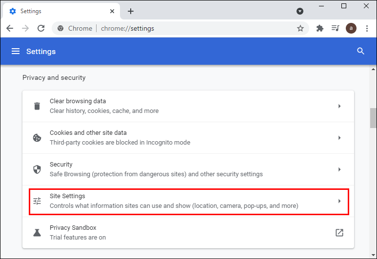
Task: Open Privacy Sandbox external link icon
Action: pos(339,233)
